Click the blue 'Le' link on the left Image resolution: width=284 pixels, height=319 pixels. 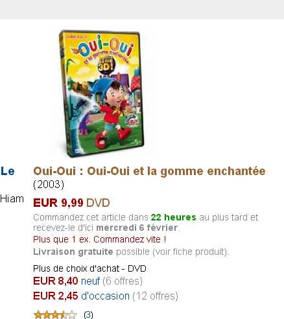(x=8, y=171)
